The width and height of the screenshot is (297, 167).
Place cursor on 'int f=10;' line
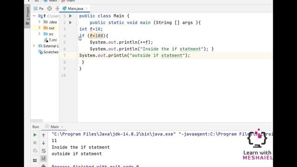[91, 29]
